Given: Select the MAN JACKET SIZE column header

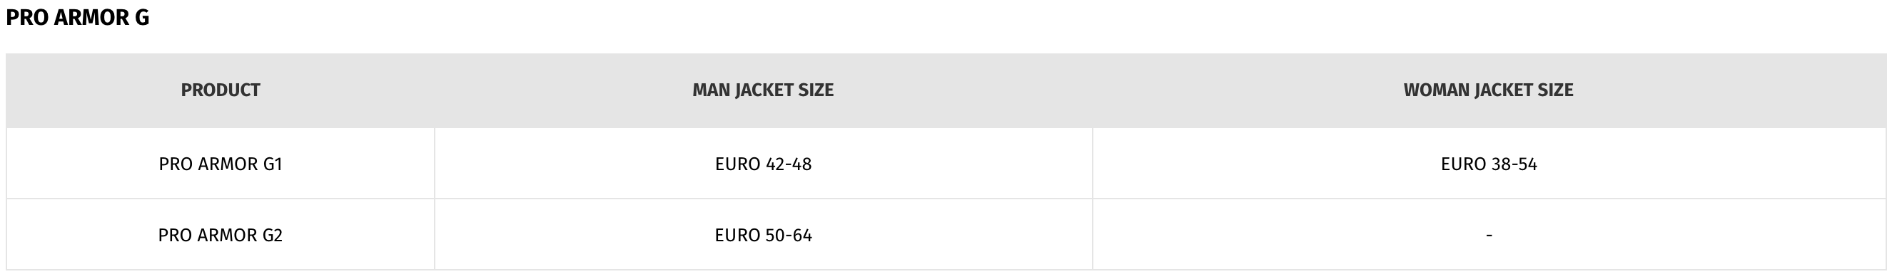Looking at the screenshot, I should coord(763,90).
